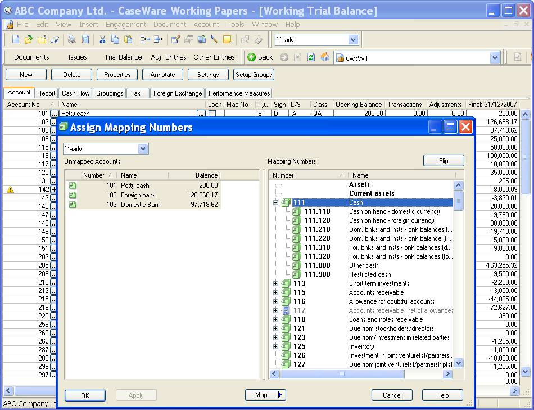Open file using the green-arrow folder icon
The height and width of the screenshot is (410, 534).
[29, 39]
